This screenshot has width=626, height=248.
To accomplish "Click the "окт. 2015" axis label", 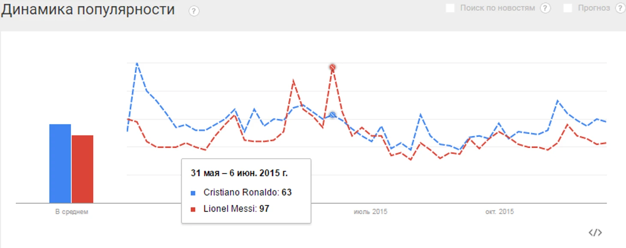I will tap(500, 212).
